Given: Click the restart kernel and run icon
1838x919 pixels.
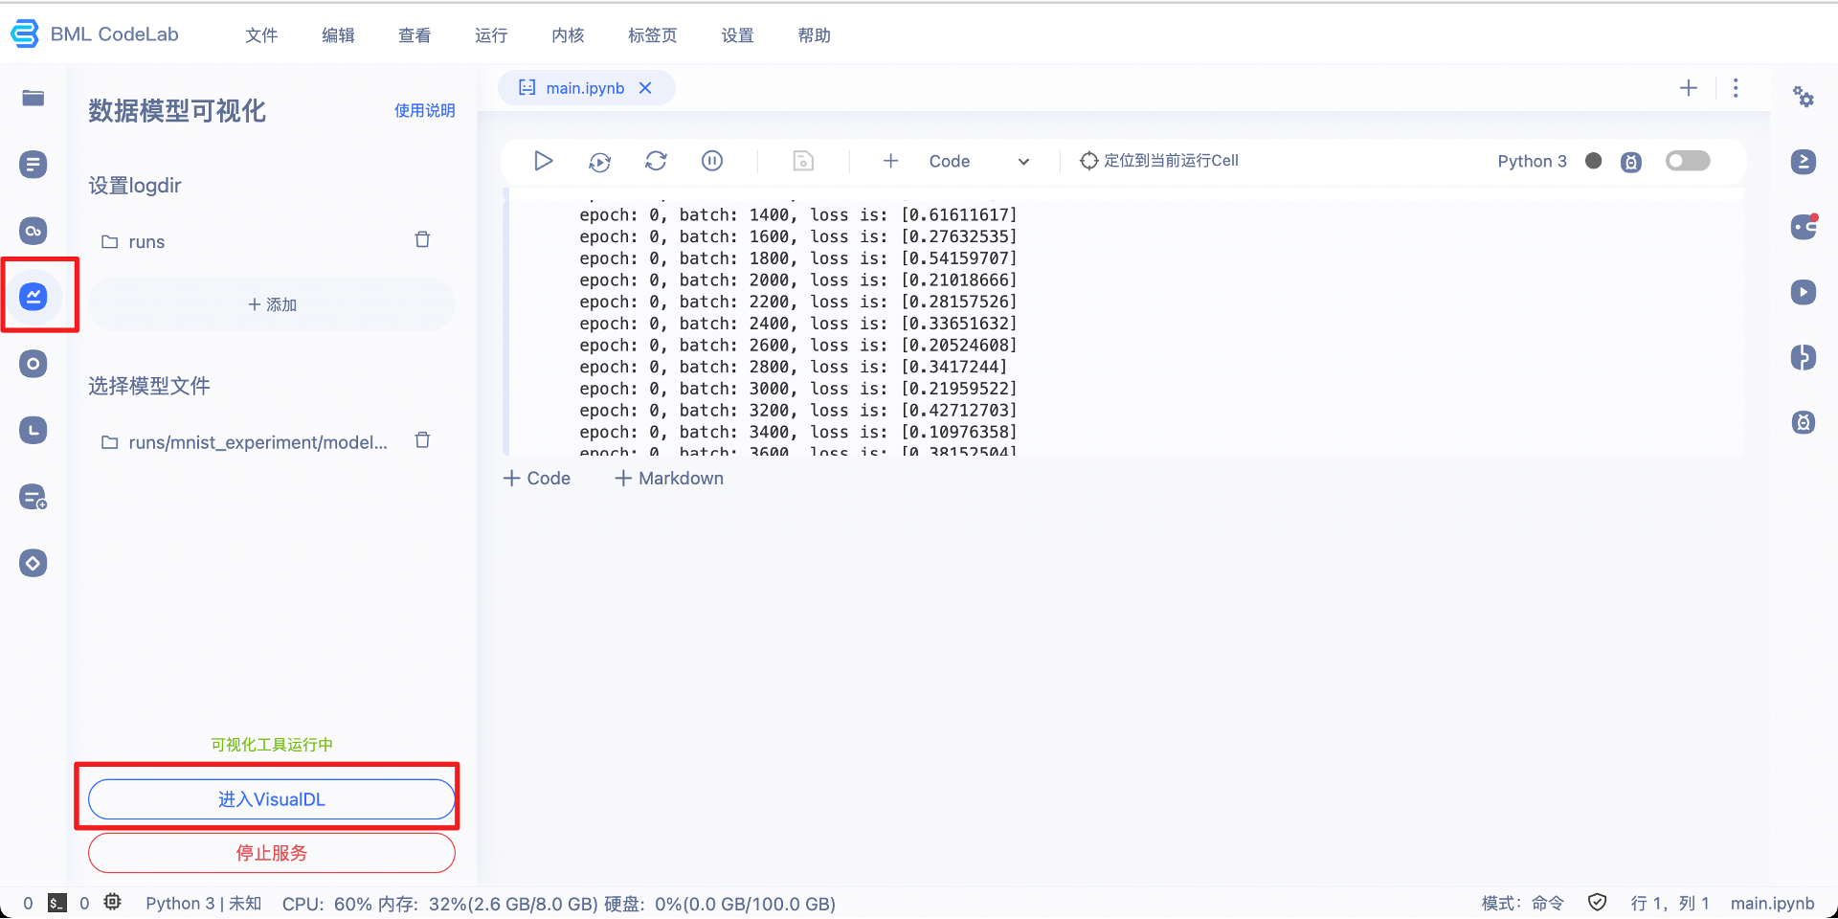Looking at the screenshot, I should point(599,162).
